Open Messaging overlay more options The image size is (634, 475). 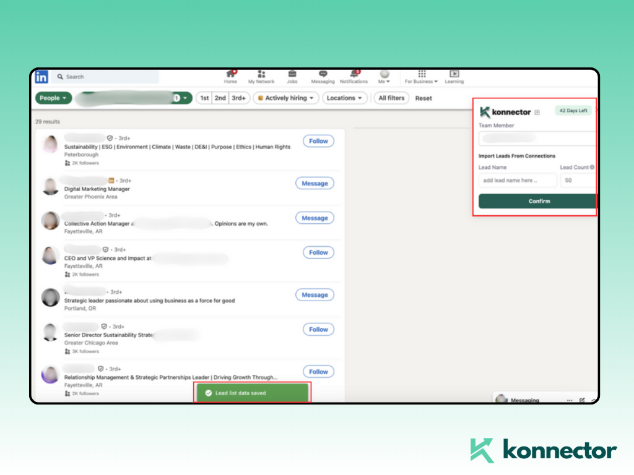coord(570,400)
